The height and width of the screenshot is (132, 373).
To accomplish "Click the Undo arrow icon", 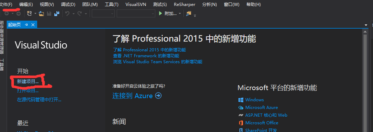I will (68, 14).
